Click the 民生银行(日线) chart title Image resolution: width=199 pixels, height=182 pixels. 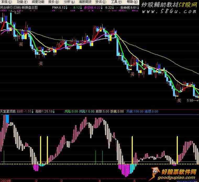(10, 8)
